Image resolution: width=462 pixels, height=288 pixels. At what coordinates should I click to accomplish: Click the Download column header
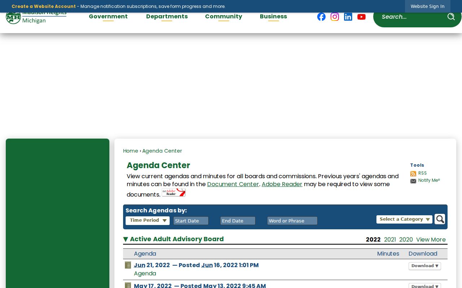[423, 254]
